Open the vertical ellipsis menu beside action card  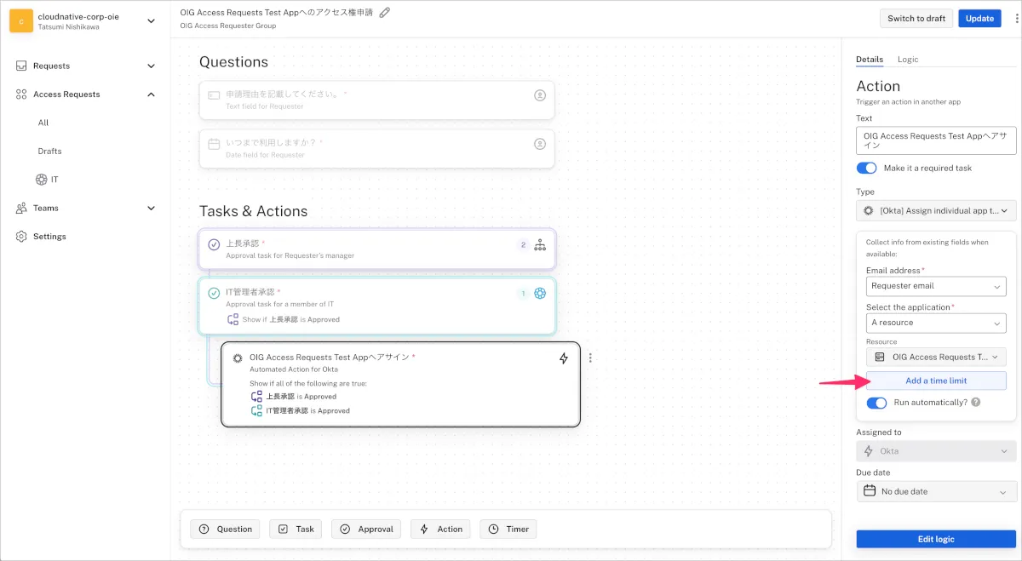click(x=590, y=358)
